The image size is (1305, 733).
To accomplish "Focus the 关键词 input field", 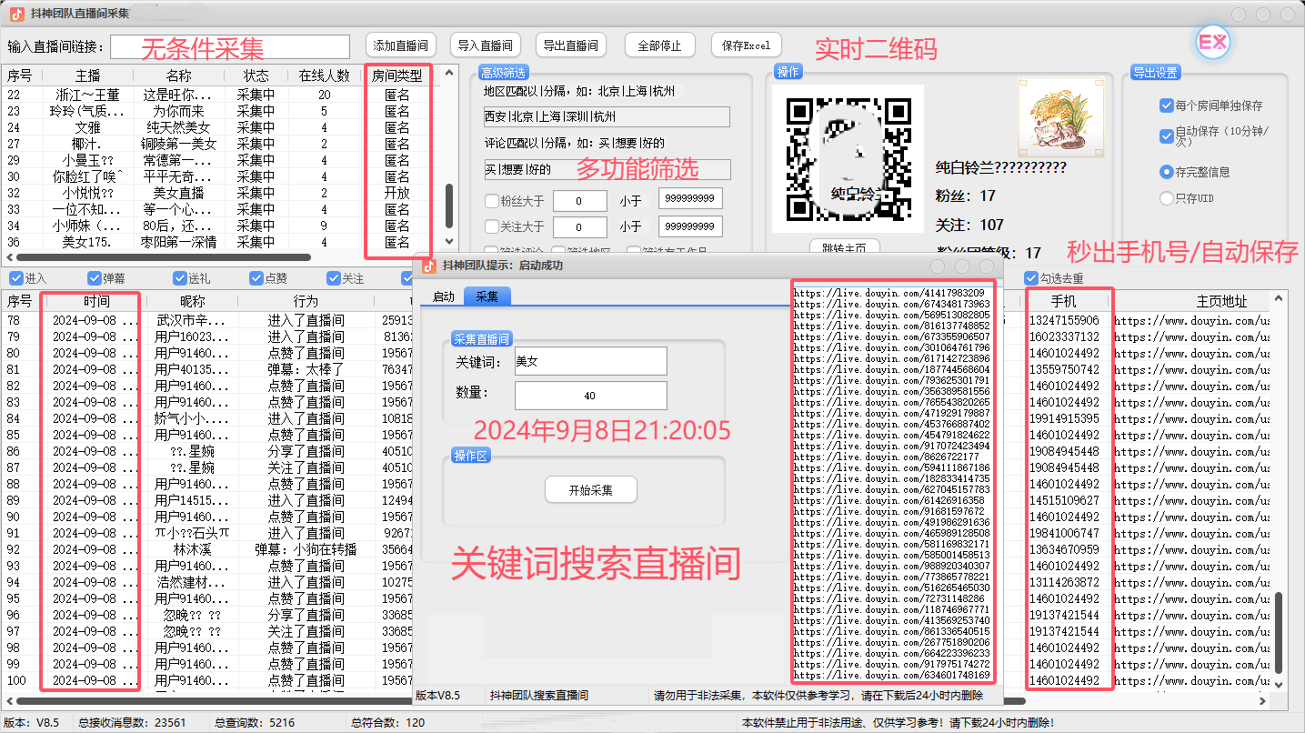I will click(590, 361).
